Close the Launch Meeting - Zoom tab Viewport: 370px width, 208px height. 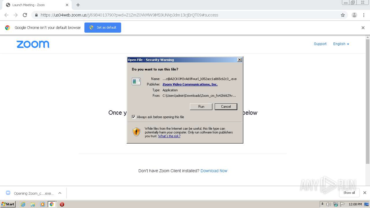click(67, 5)
